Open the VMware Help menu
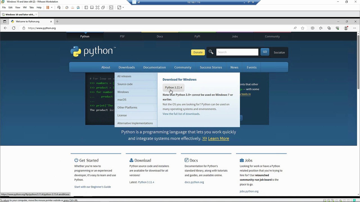This screenshot has height=202, width=360. point(39,8)
